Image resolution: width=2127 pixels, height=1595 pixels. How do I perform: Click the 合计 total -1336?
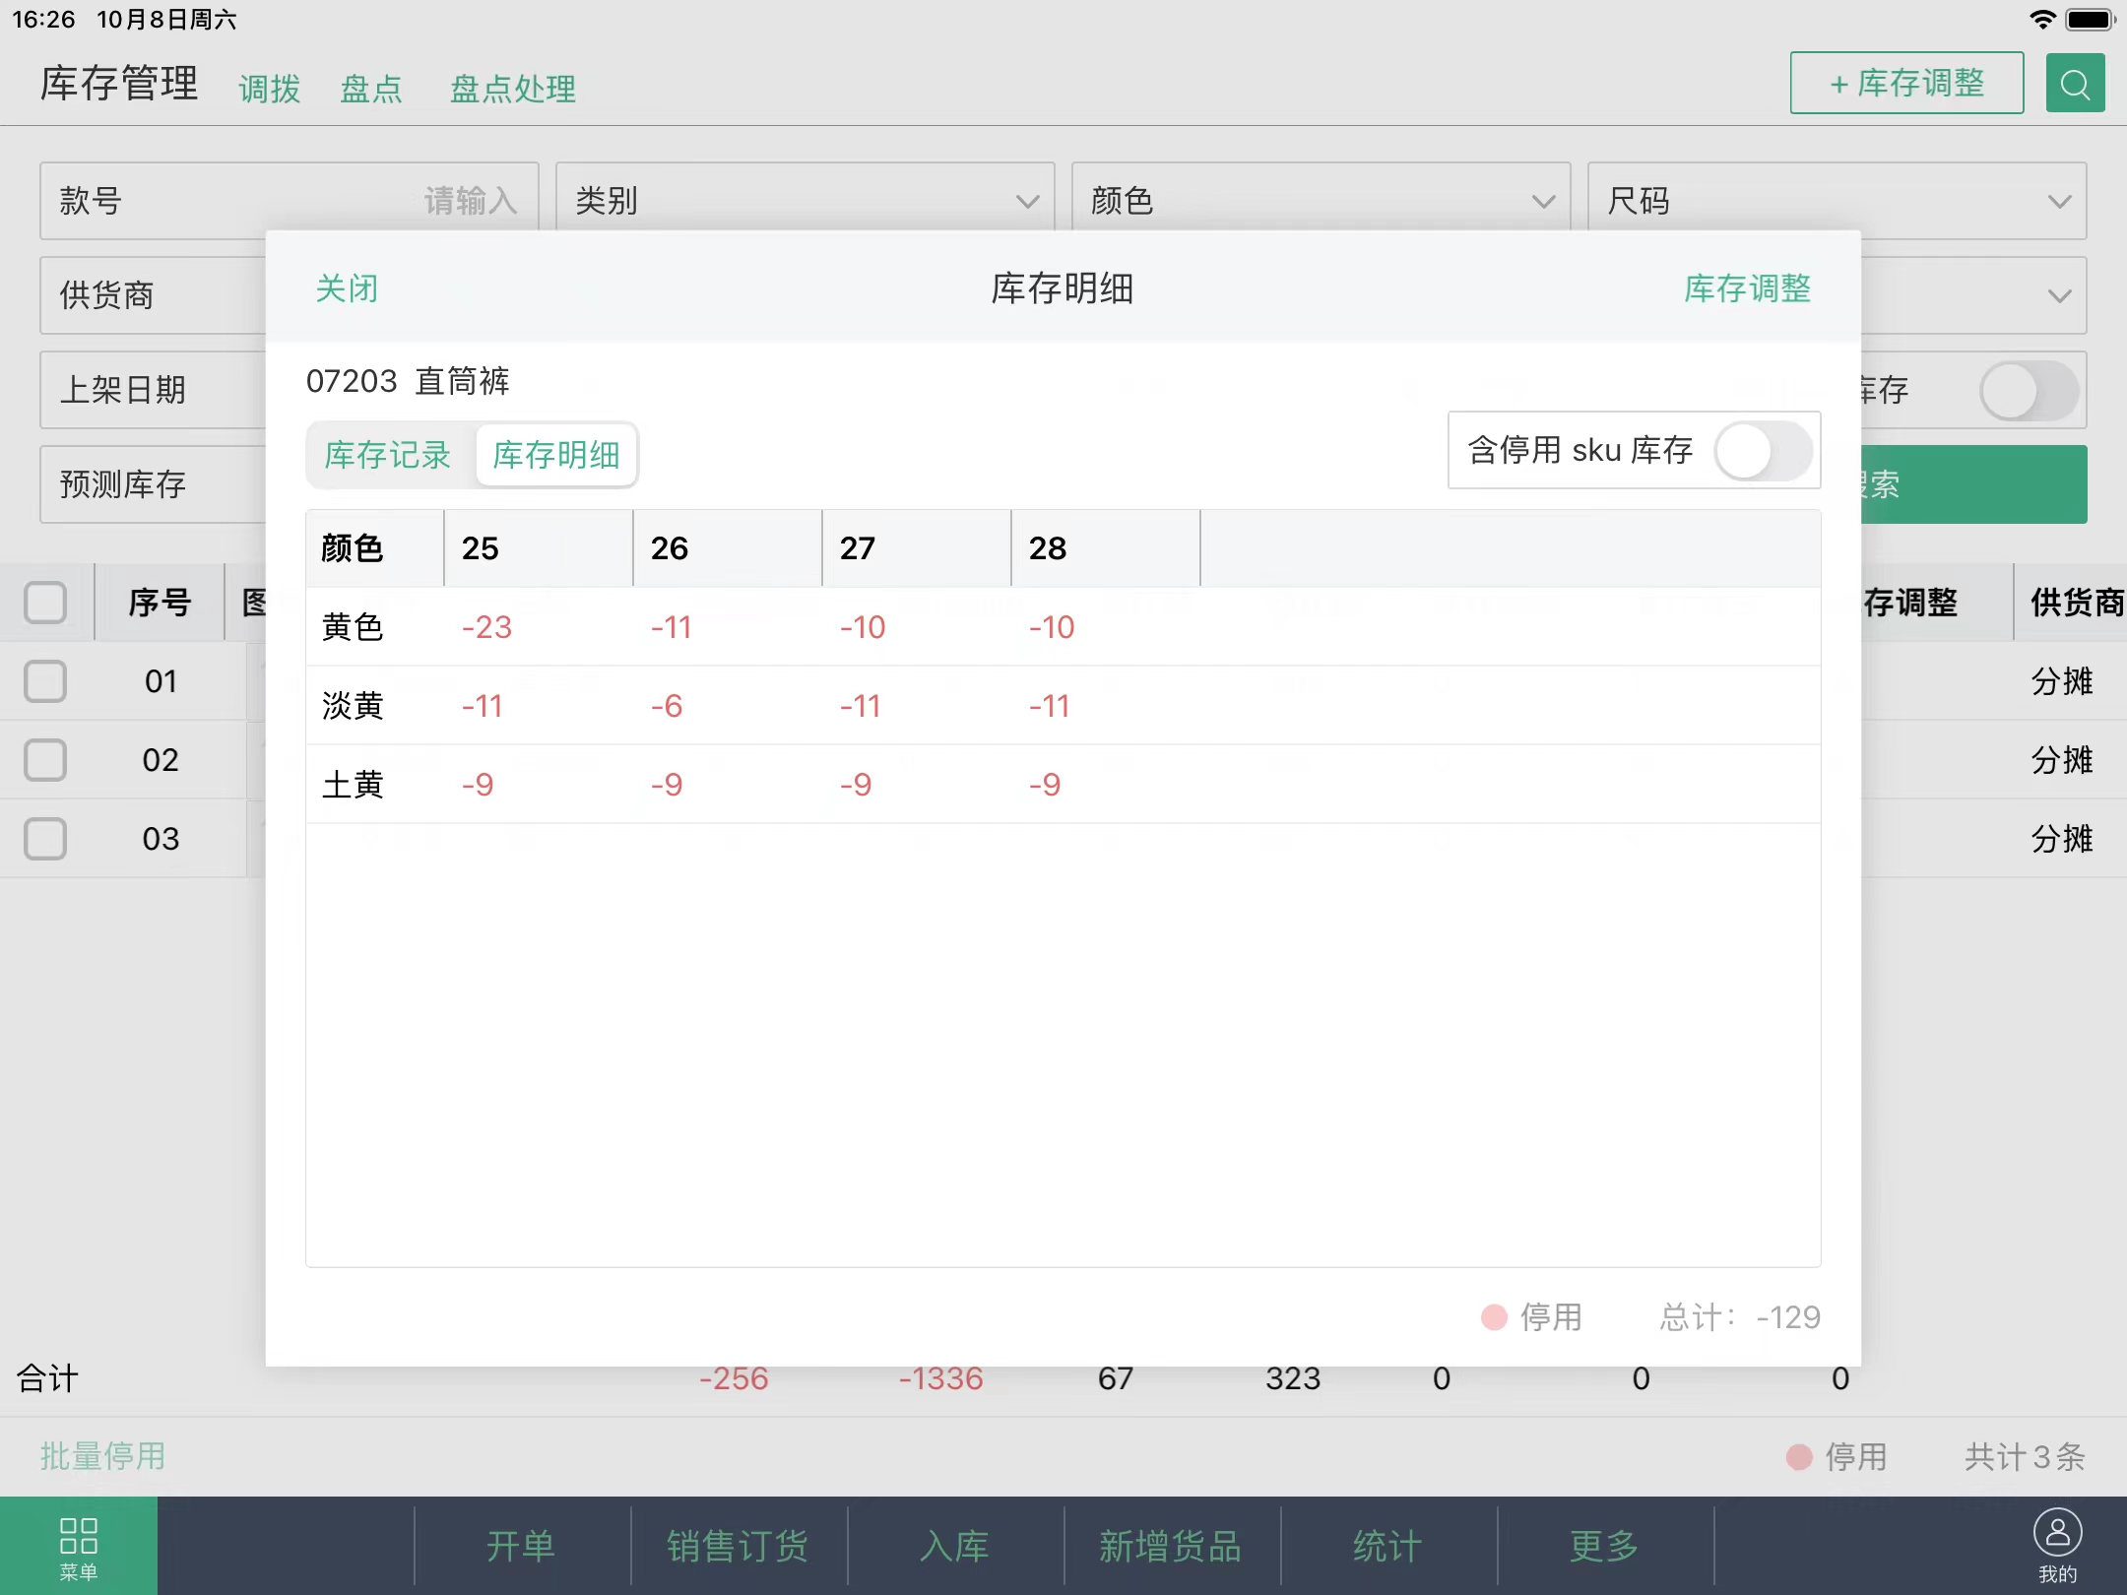(x=940, y=1378)
